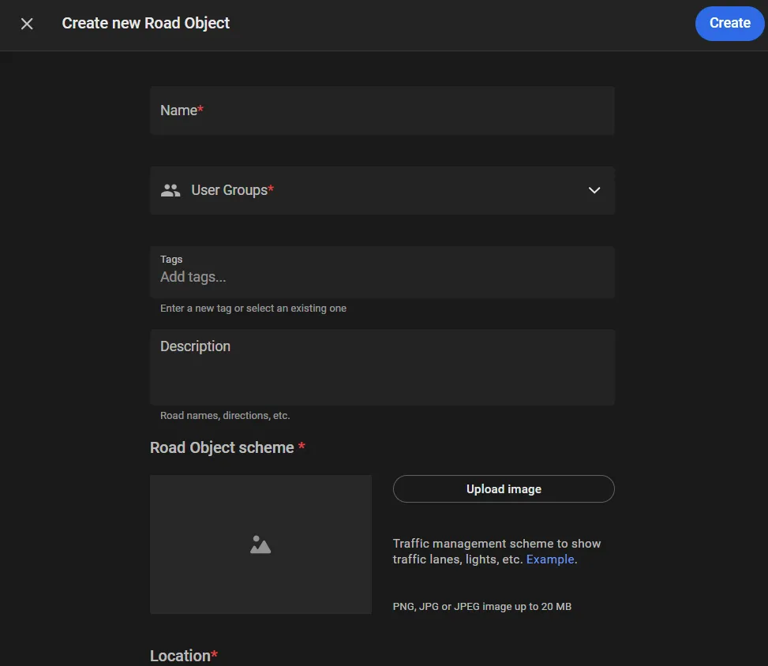Open the Example link

tap(549, 559)
